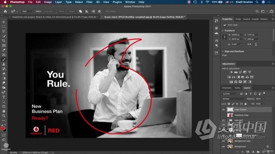This screenshot has width=275, height=154.
Task: Select the Clone Stamp tool
Action: point(4,64)
